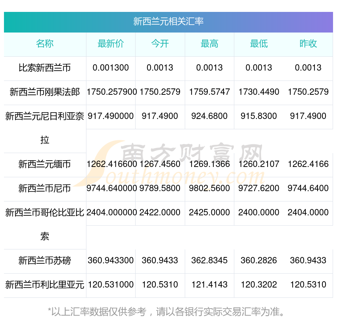Click the highest value 2425.0000
Viewport: 337px width, 324px height.
point(210,213)
